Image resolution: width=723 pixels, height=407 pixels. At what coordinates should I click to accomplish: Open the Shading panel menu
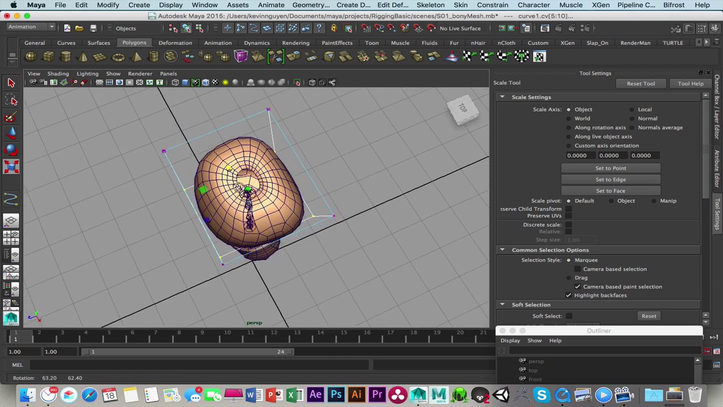[x=58, y=73]
